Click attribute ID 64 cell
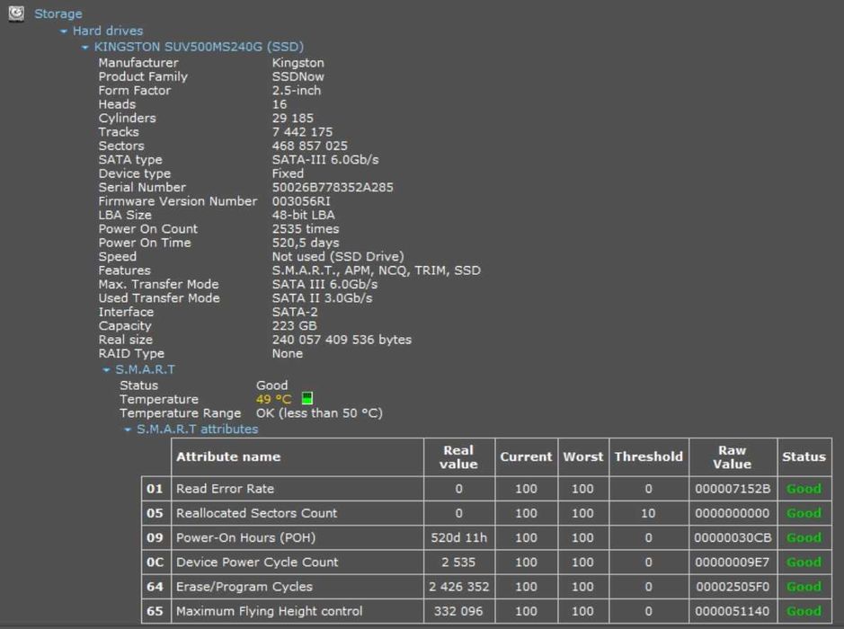Image resolution: width=844 pixels, height=629 pixels. tap(155, 587)
